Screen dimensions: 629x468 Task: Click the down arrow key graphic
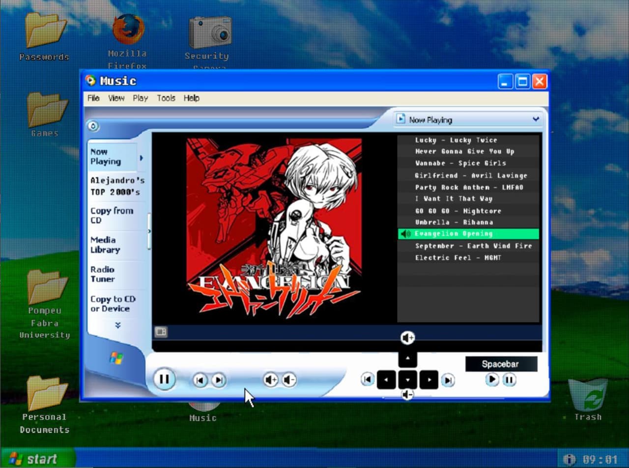pos(407,380)
